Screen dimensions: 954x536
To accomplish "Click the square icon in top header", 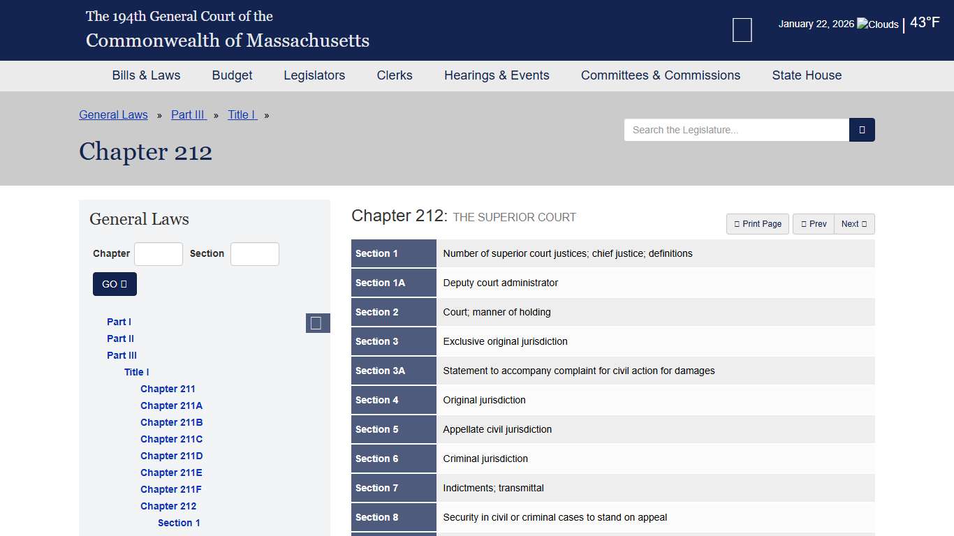I will (742, 30).
